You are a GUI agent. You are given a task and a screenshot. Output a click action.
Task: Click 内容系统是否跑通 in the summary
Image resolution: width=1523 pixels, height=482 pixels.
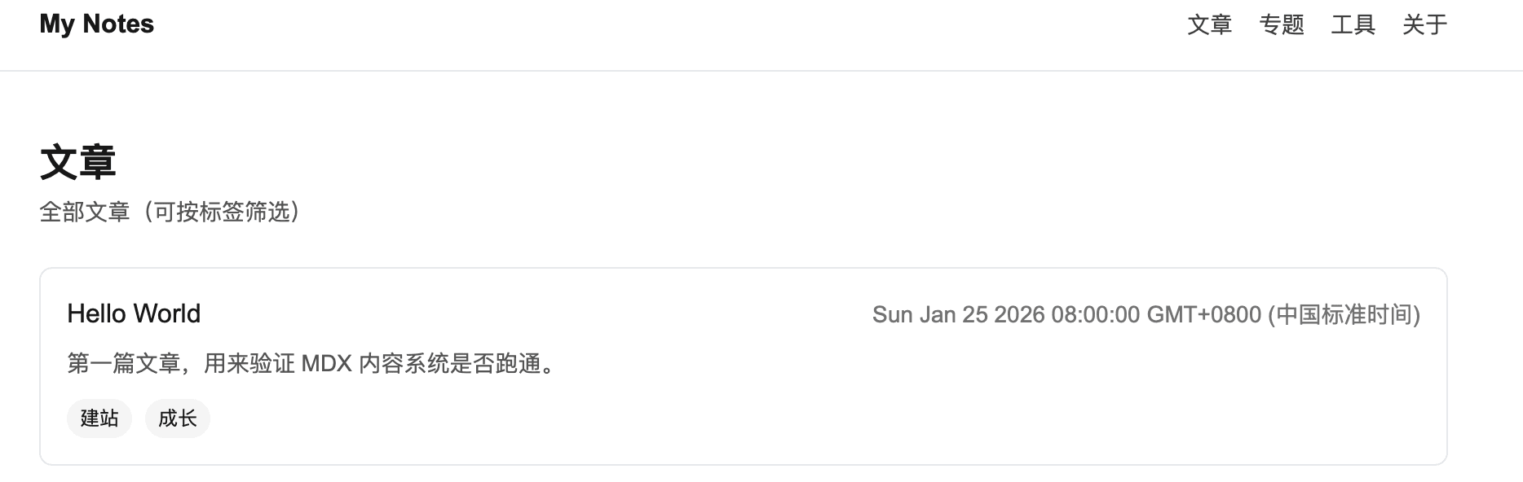pos(450,363)
